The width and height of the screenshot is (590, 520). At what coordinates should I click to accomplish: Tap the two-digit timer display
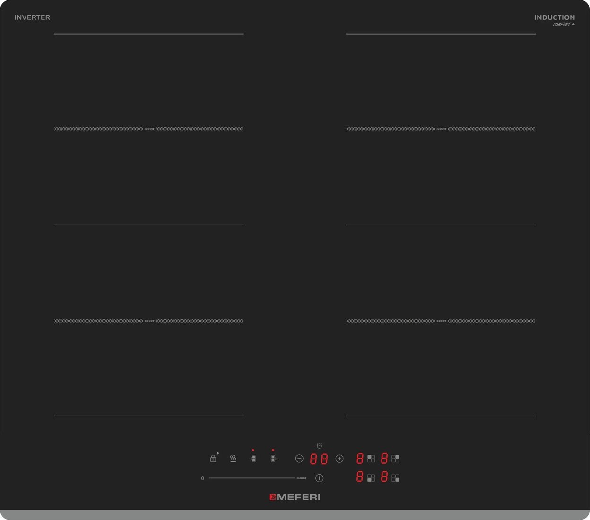click(x=319, y=459)
